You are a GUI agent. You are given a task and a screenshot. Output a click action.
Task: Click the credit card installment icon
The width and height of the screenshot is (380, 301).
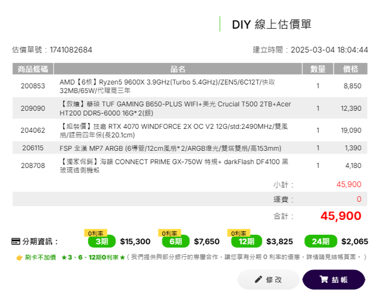(x=16, y=241)
